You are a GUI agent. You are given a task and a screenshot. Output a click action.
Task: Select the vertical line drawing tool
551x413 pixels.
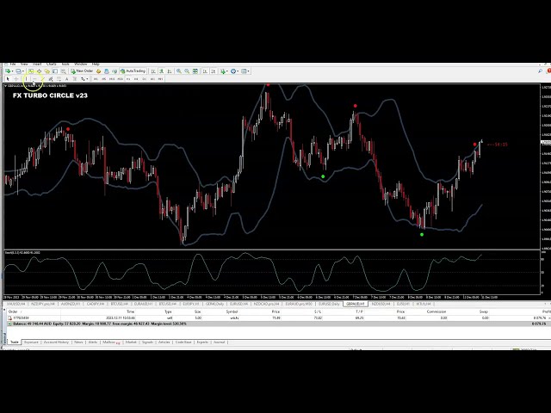[27, 79]
